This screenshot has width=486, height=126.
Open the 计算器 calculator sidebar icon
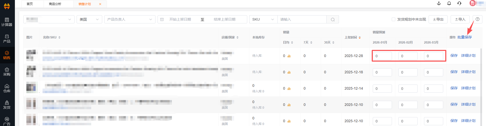click(x=7, y=22)
